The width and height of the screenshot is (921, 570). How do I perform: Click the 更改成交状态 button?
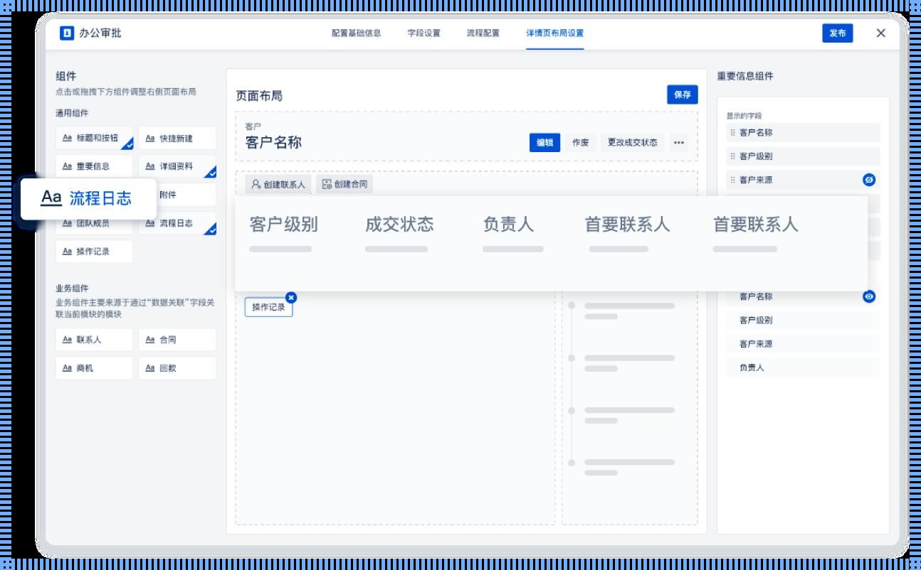(632, 142)
